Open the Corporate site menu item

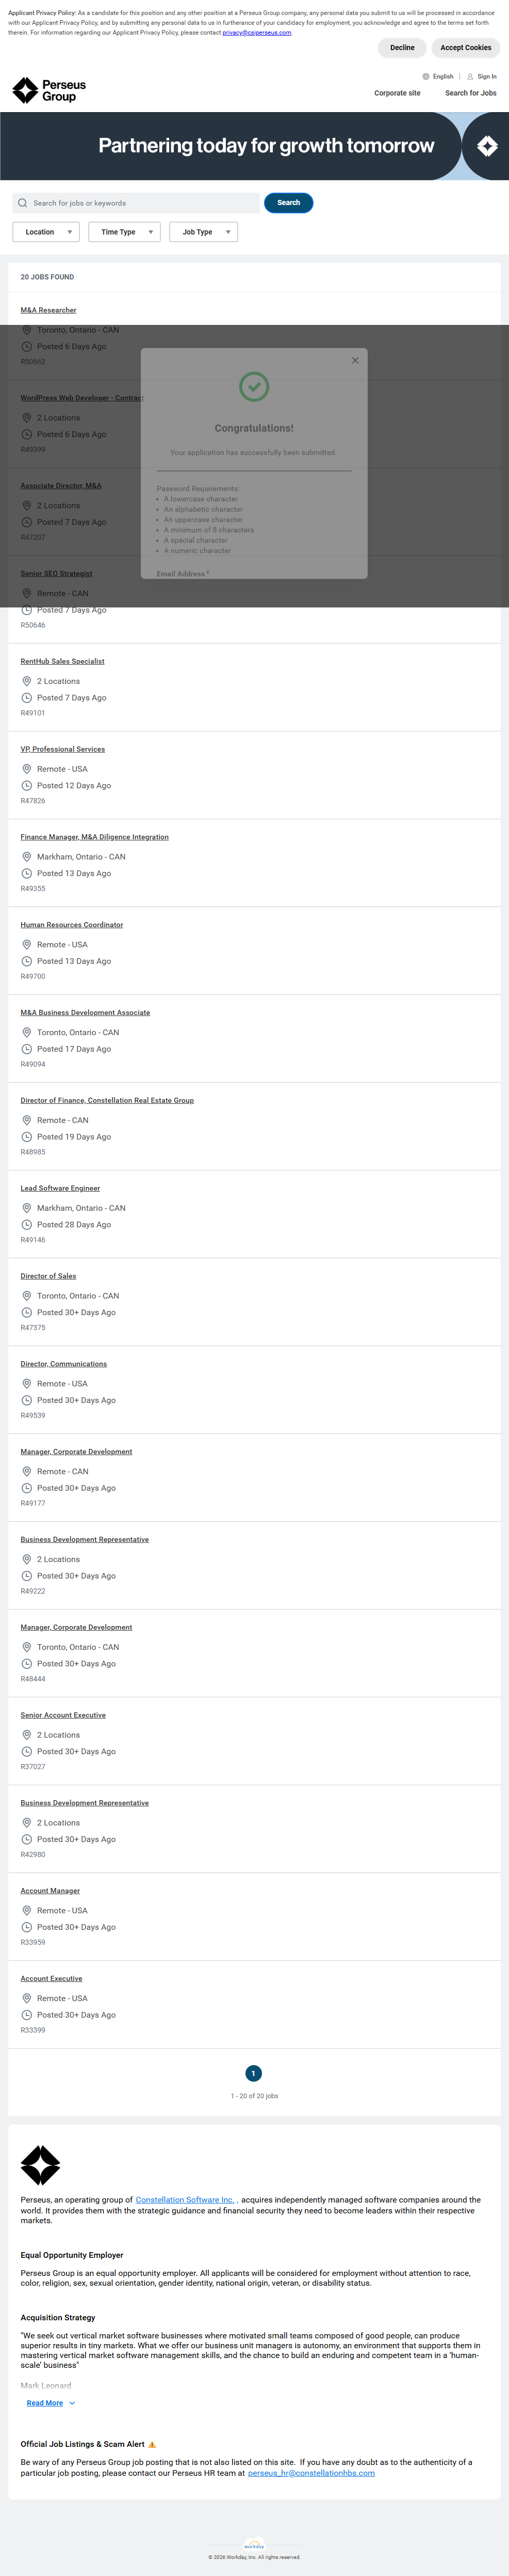(397, 93)
